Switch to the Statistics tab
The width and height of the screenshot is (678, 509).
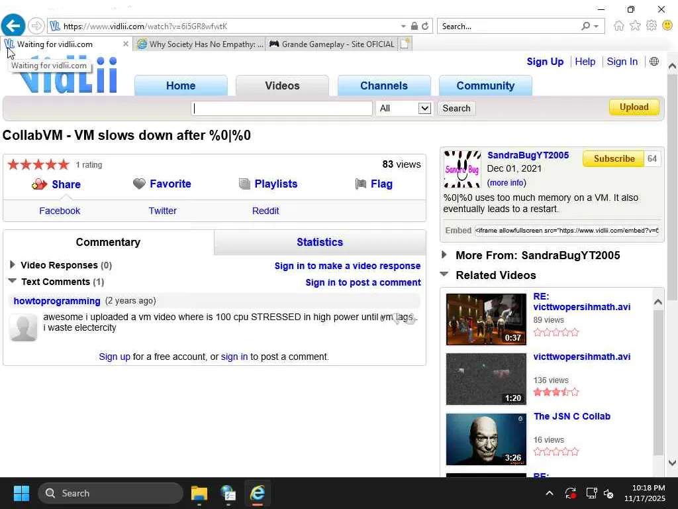pyautogui.click(x=320, y=242)
